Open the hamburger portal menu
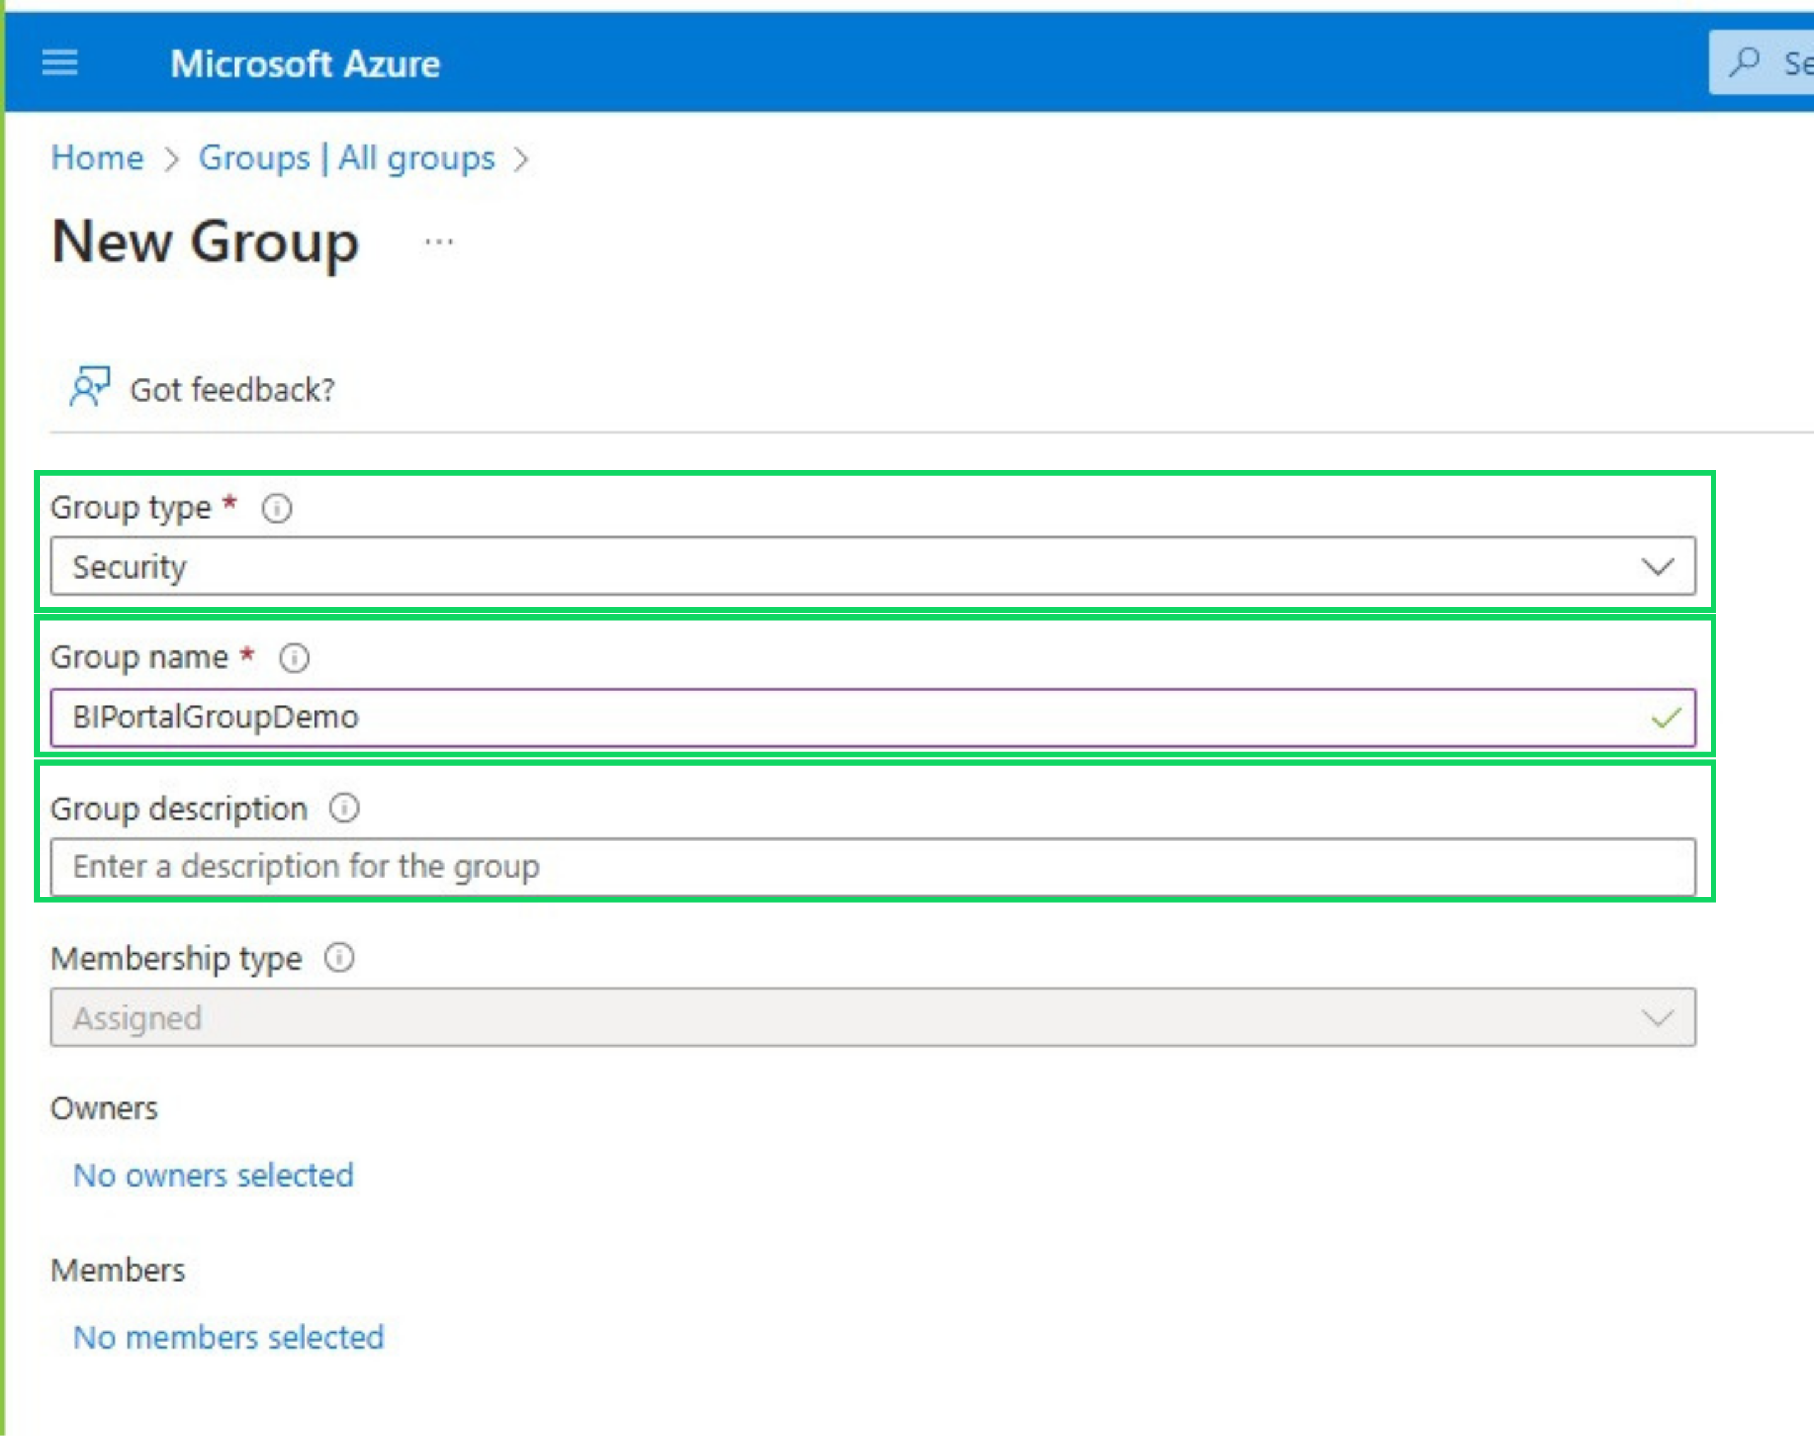The height and width of the screenshot is (1438, 1814). 60,62
